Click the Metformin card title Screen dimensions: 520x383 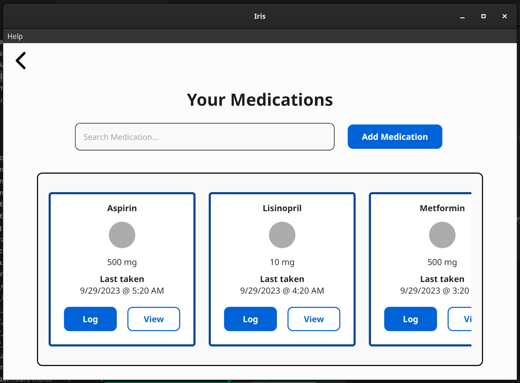pos(442,208)
